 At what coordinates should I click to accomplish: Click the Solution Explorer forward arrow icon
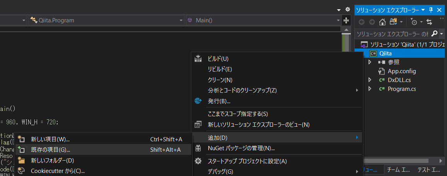point(372,22)
